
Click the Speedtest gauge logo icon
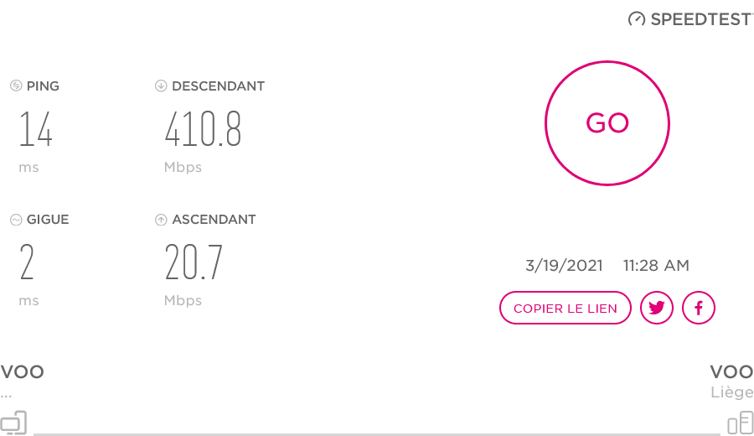(x=637, y=19)
